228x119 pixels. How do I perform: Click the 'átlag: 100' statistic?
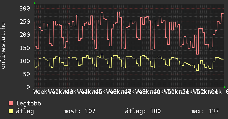(143, 111)
